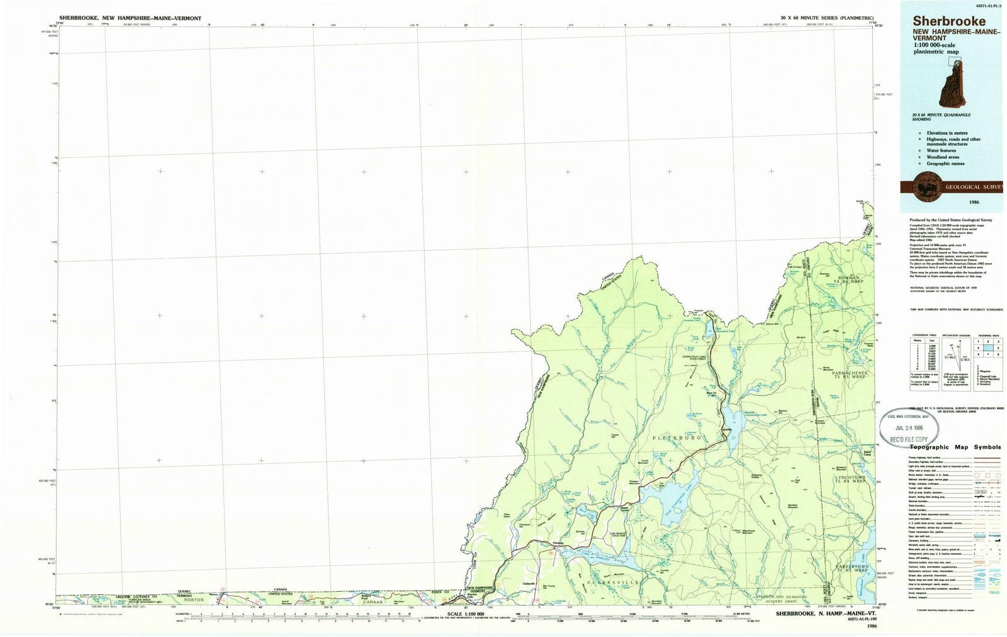The width and height of the screenshot is (1007, 637).
Task: Click "30 X 60 MINUTE SERIES (PLANIMETRIC)" header
Action: point(826,18)
